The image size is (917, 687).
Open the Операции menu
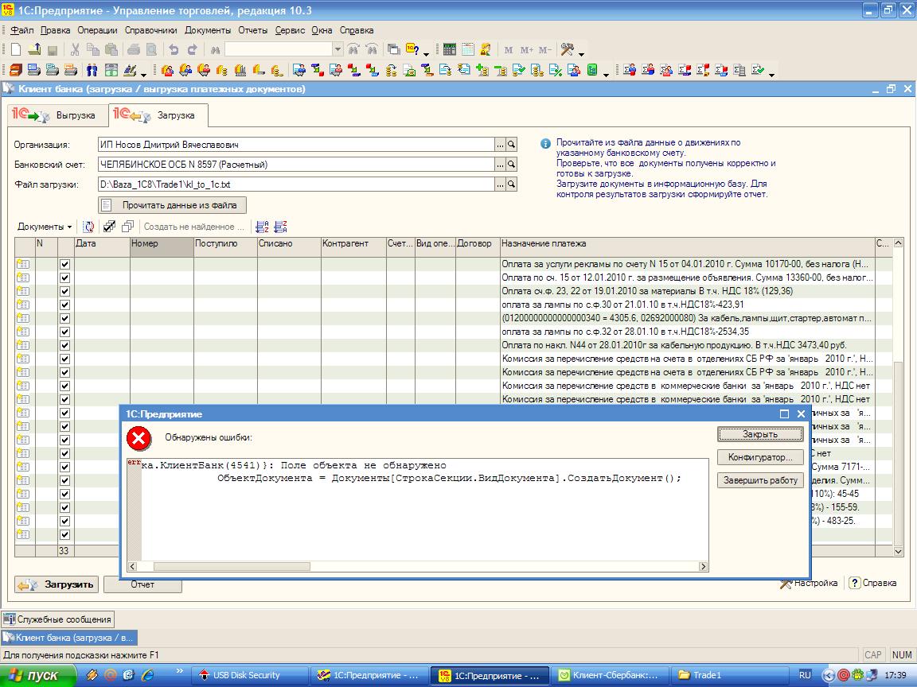97,30
